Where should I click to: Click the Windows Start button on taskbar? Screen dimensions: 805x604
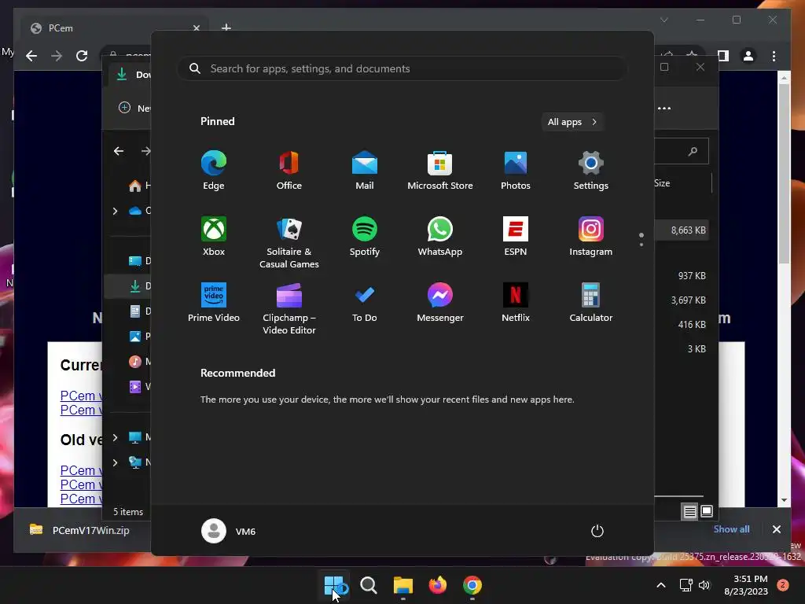[x=333, y=585]
